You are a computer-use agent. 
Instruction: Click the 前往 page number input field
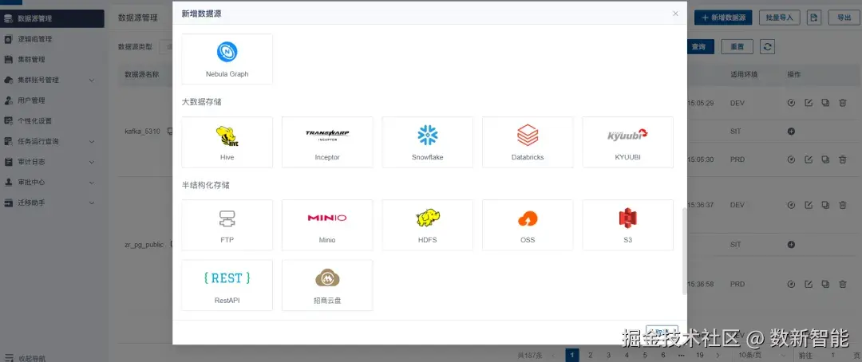831,356
